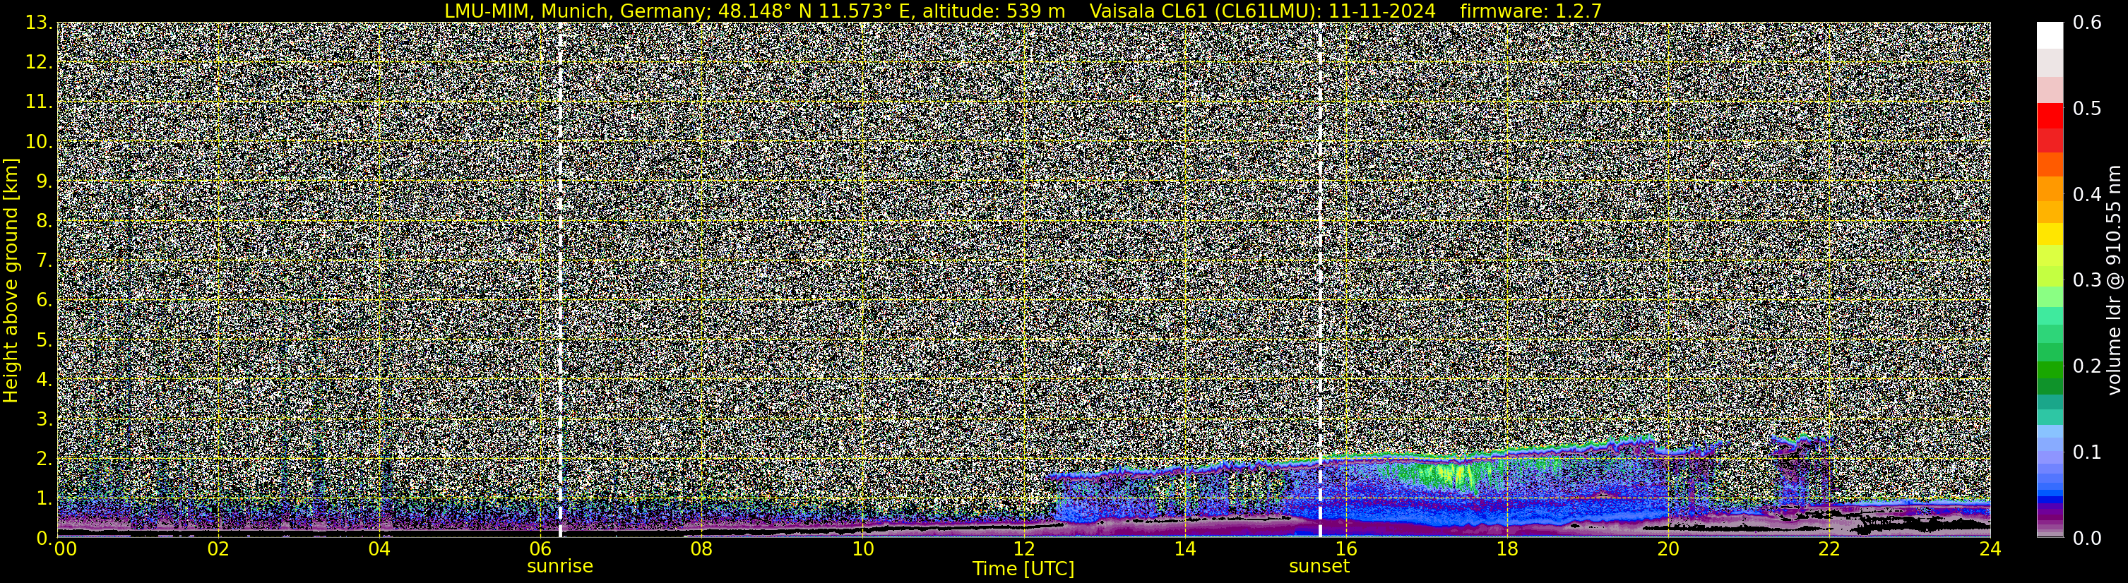Click the "Height above ground [km]" axis title
The image size is (2128, 583).
[x=11, y=280]
